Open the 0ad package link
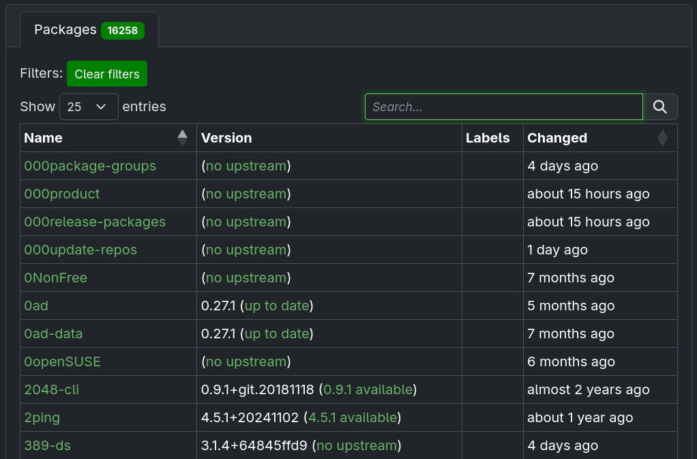The image size is (697, 459). pos(36,306)
